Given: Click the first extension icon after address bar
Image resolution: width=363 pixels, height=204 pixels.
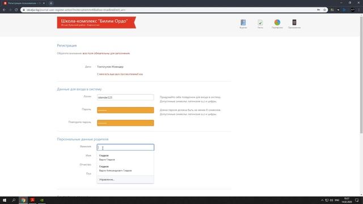Looking at the screenshot, I should 332,10.
